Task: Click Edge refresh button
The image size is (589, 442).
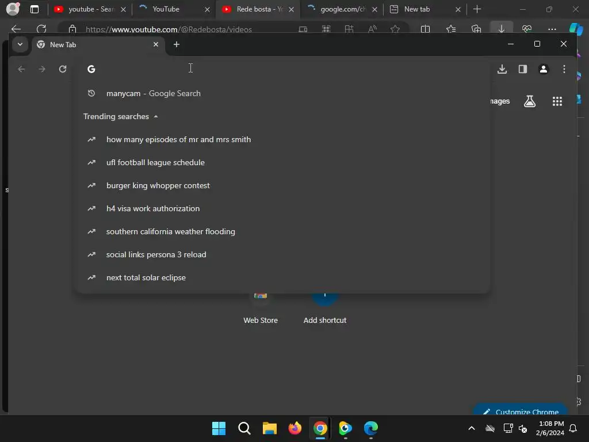Action: pyautogui.click(x=41, y=29)
